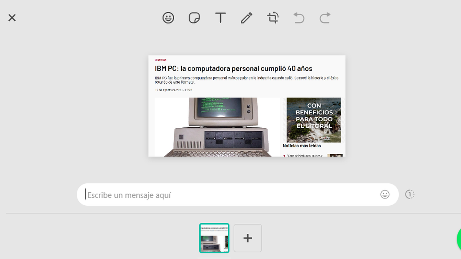
Task: Open the crop and rotate tool
Action: click(x=273, y=18)
